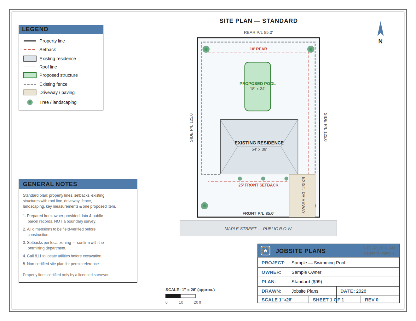The width and height of the screenshot is (416, 321).
Task: Click the licensed surveyor disclaimer text
Action: [x=66, y=275]
